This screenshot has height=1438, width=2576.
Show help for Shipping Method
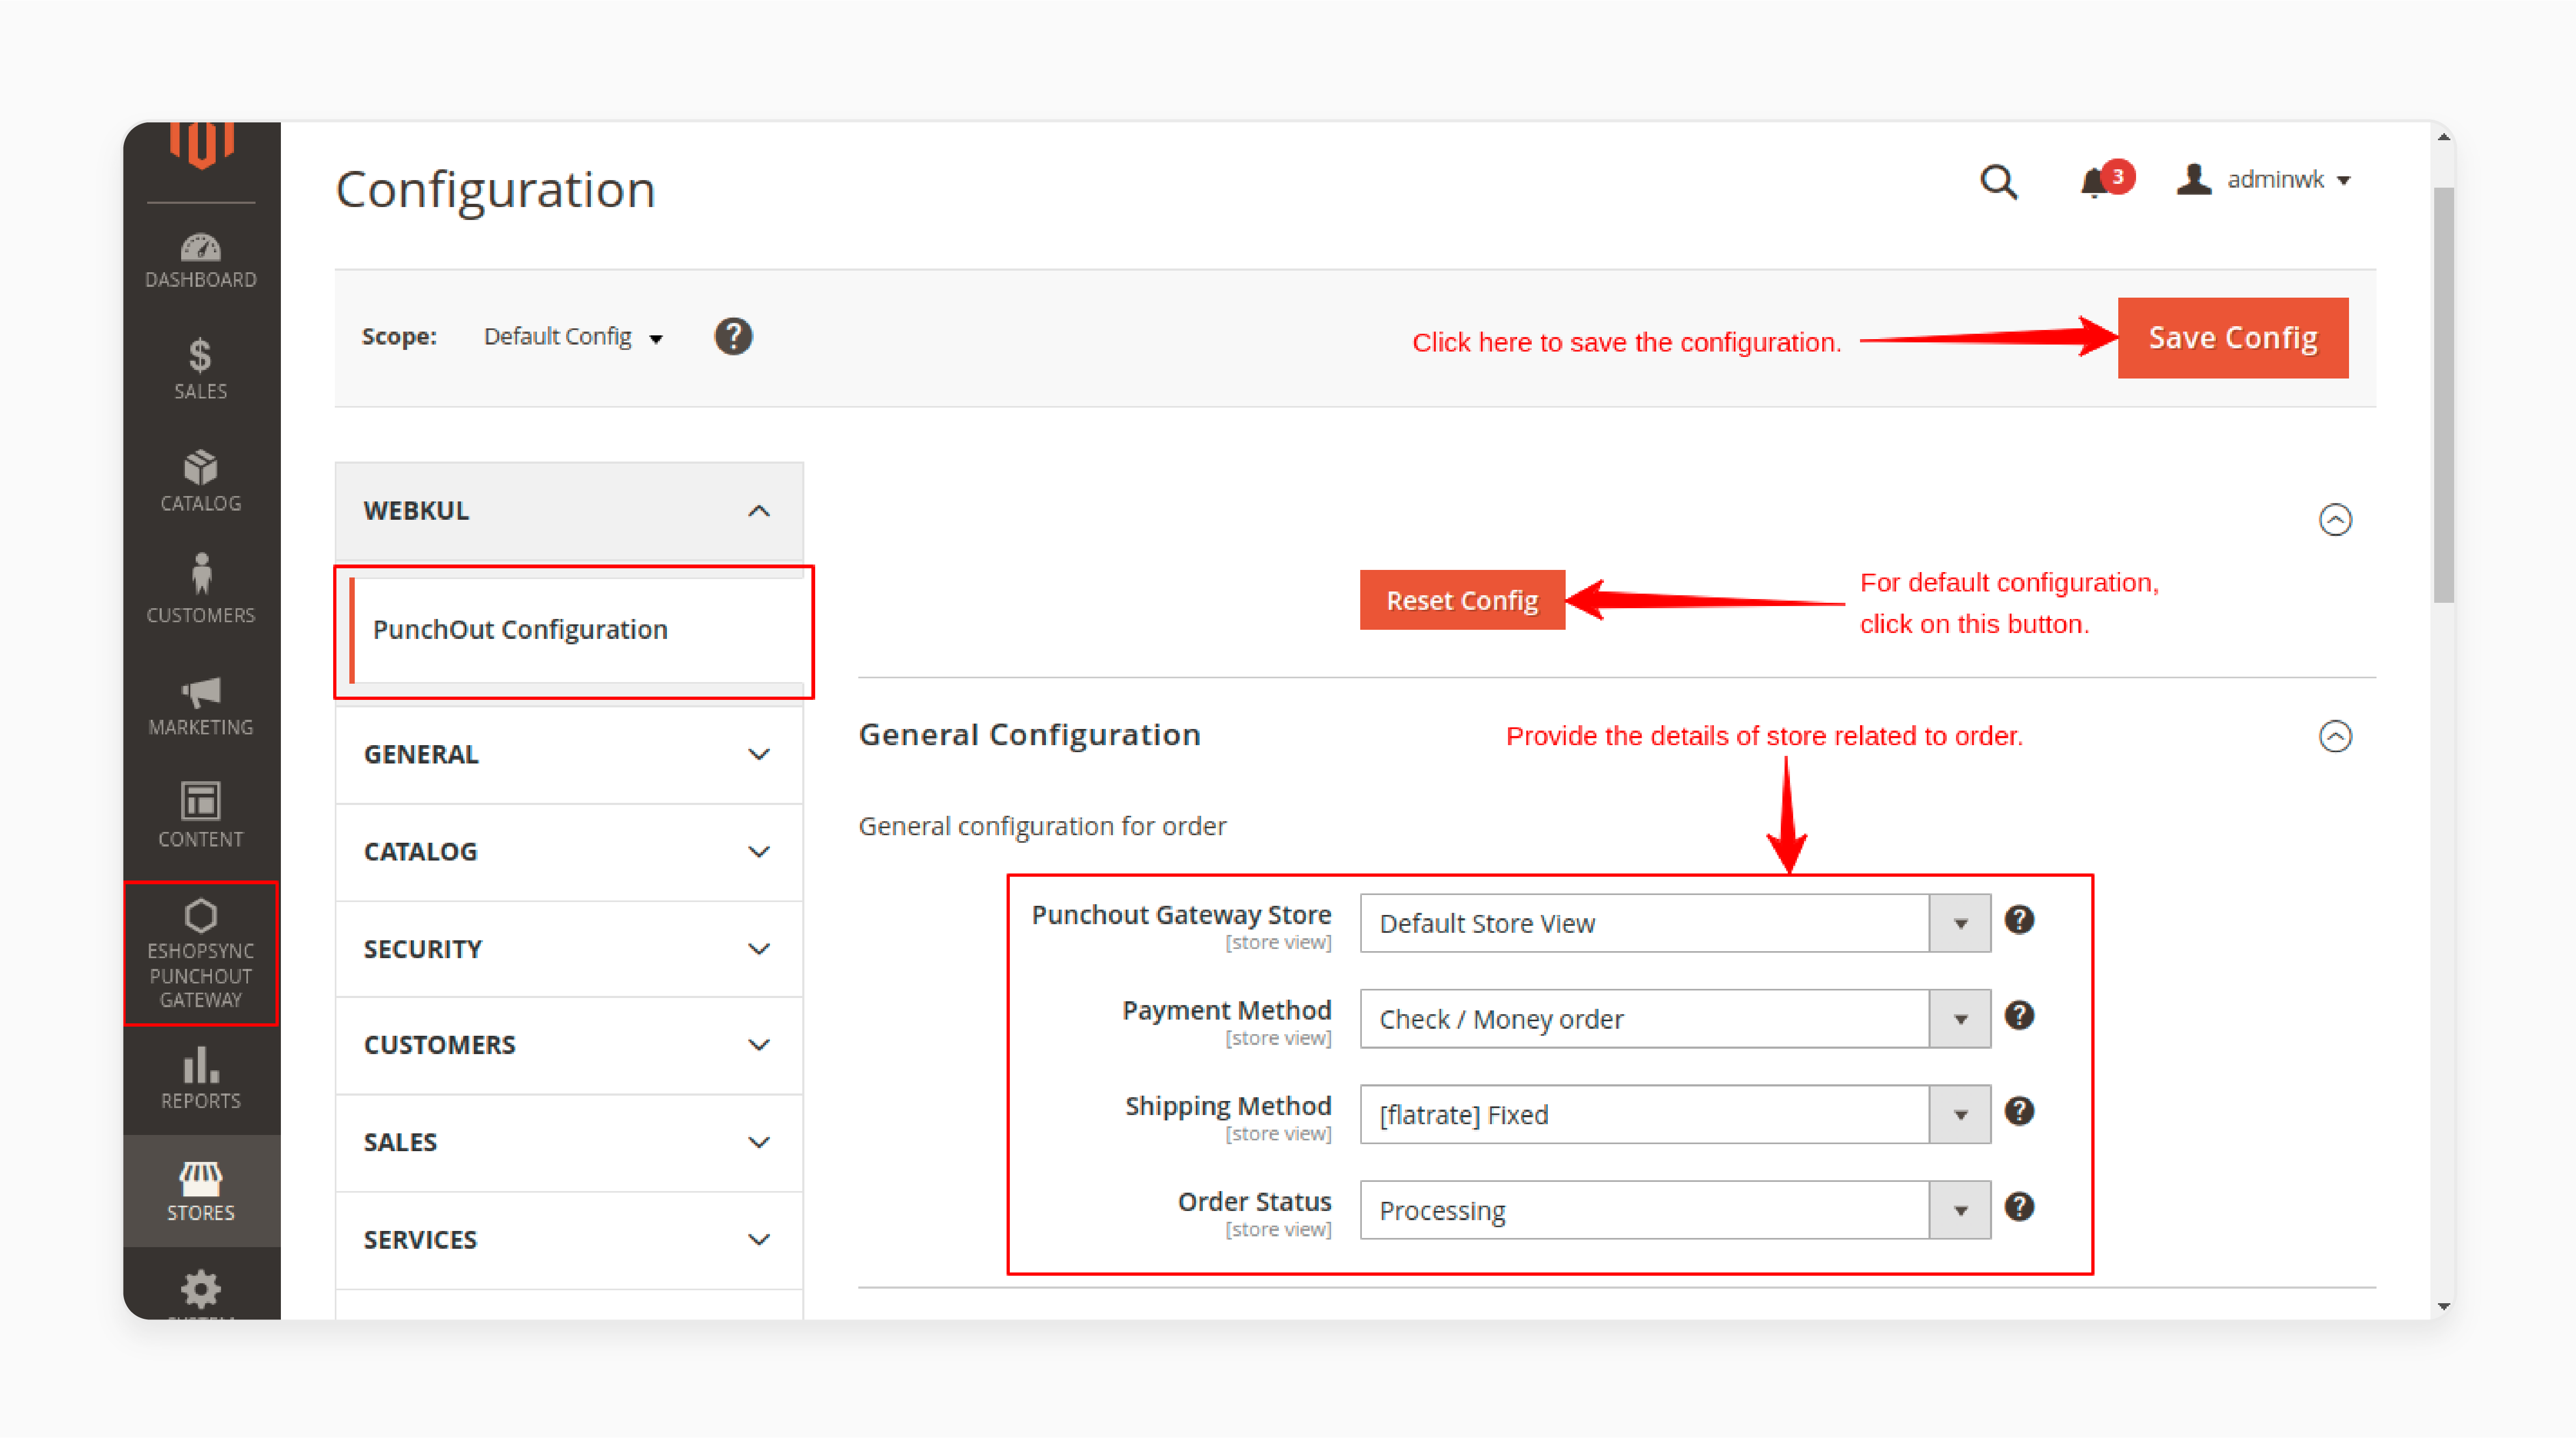coord(2019,1111)
